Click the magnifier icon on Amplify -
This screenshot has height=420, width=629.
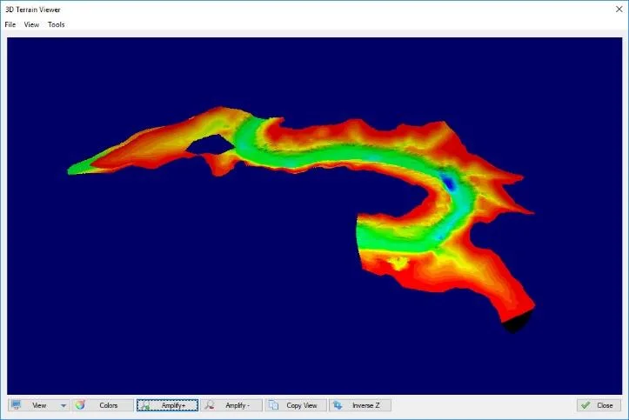pos(209,405)
